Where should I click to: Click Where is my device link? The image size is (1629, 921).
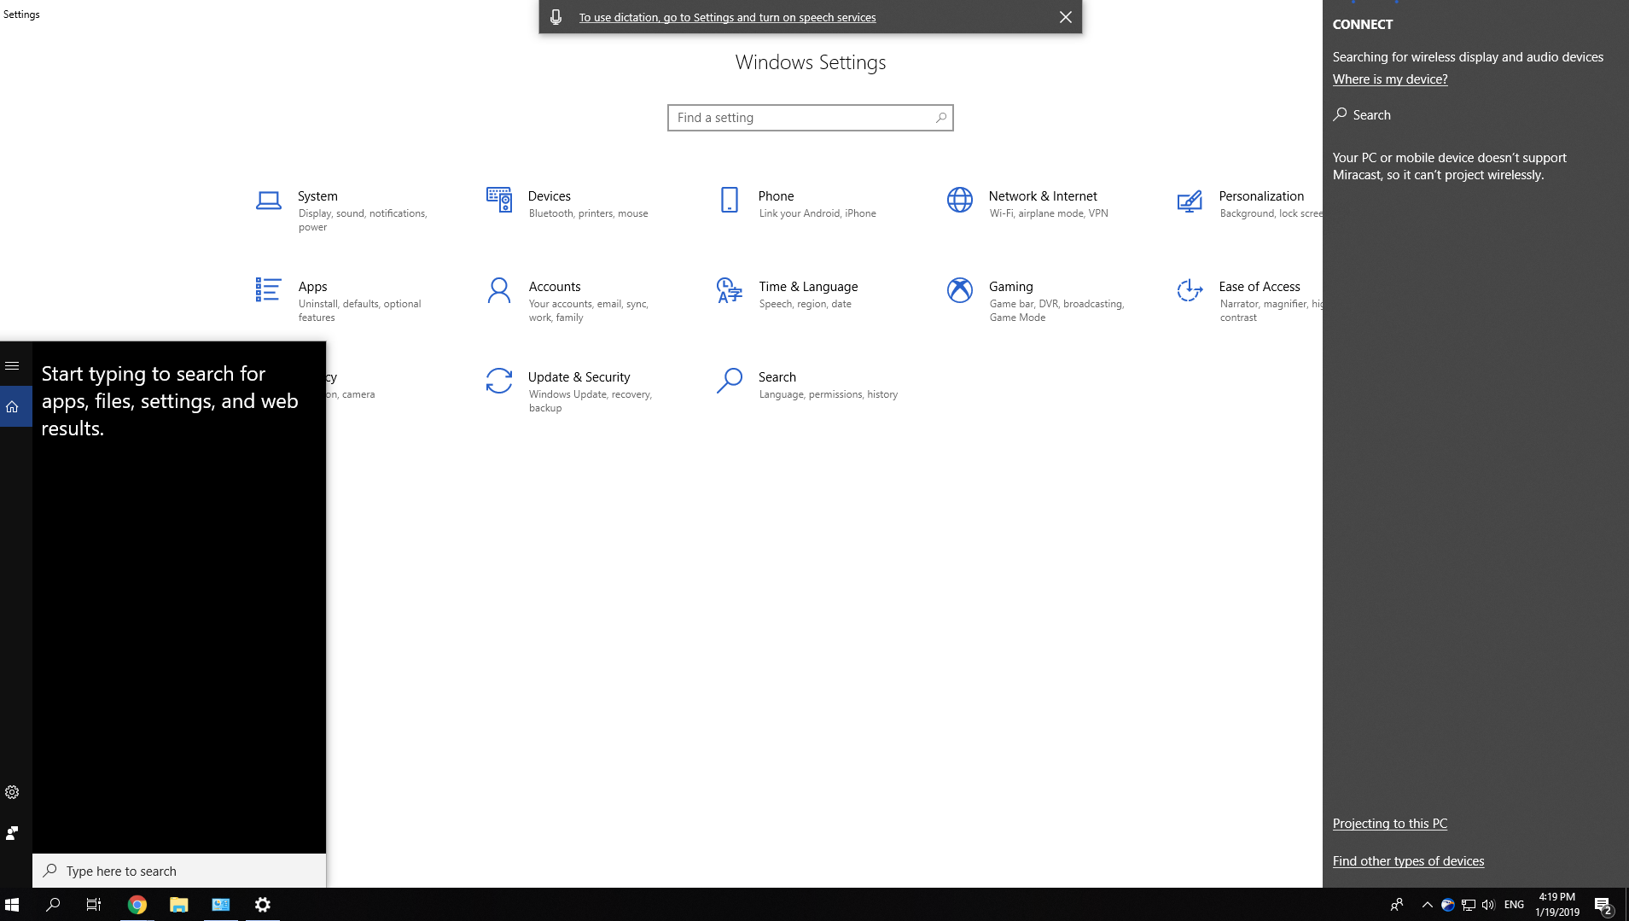tap(1390, 79)
